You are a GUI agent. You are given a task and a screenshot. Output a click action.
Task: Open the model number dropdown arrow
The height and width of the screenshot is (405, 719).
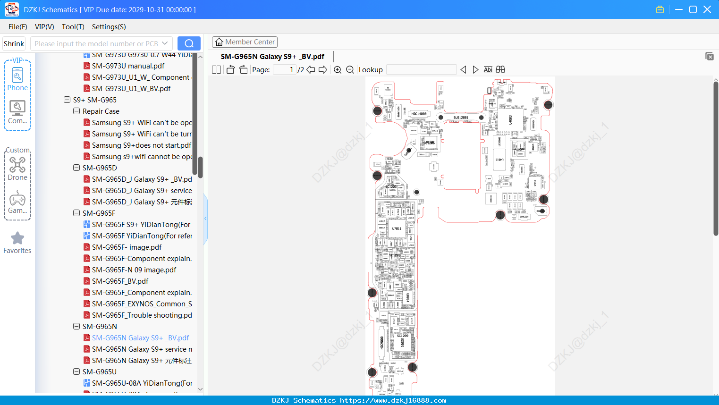tap(165, 43)
